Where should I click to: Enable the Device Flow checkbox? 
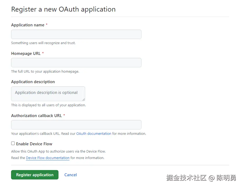tap(13, 143)
